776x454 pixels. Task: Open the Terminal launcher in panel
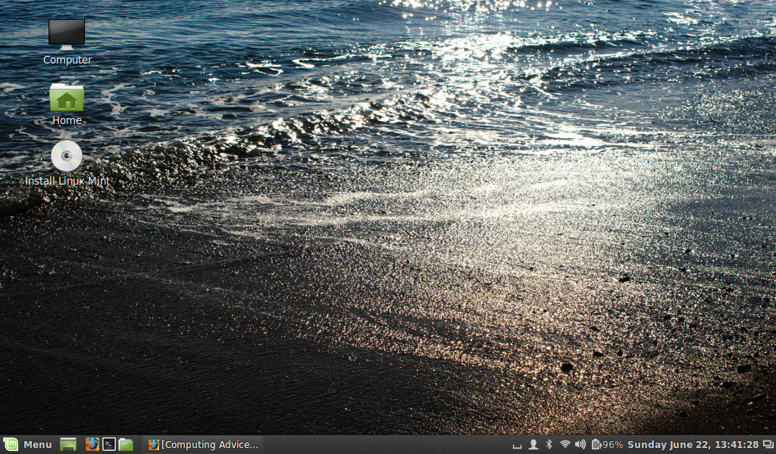tap(109, 444)
